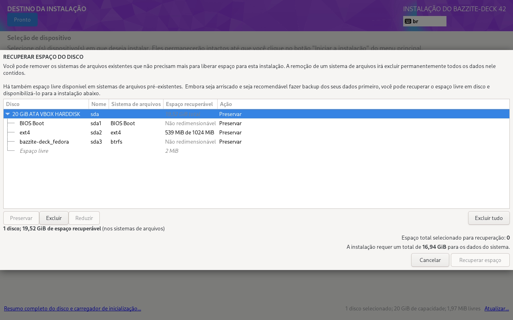Click the Preservar button below the table
This screenshot has width=513, height=320.
click(x=21, y=218)
